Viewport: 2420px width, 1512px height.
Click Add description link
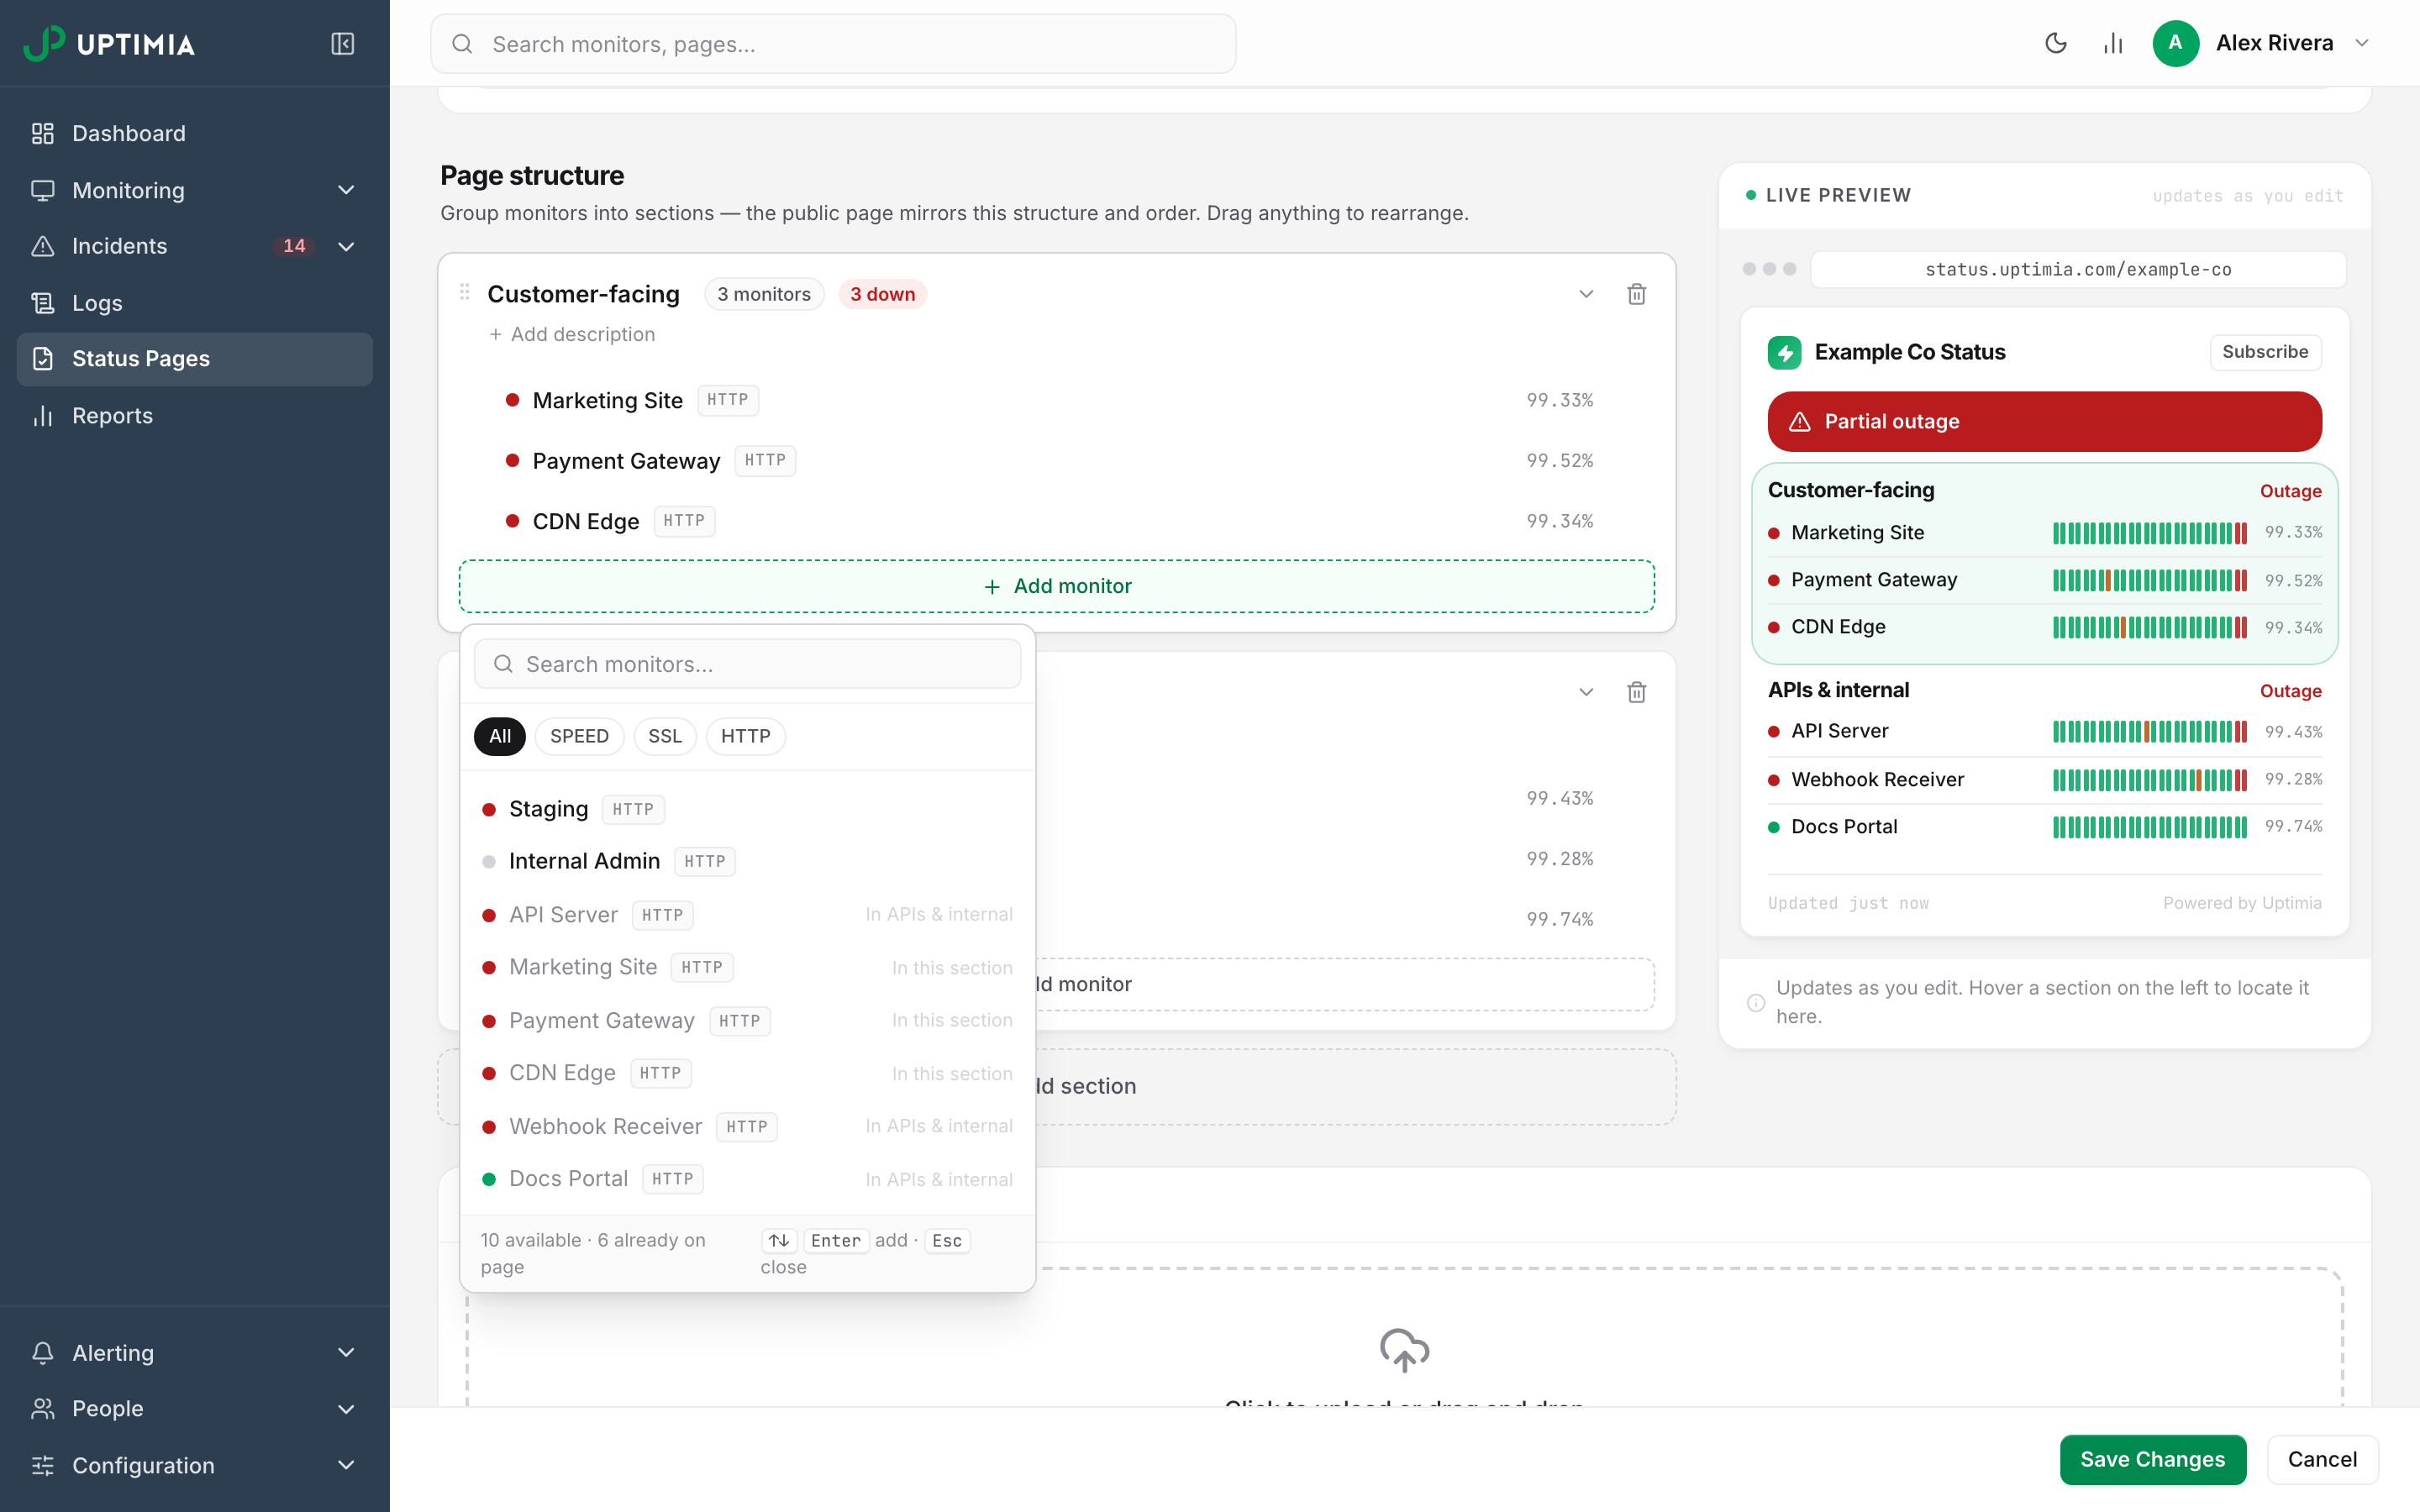(572, 334)
